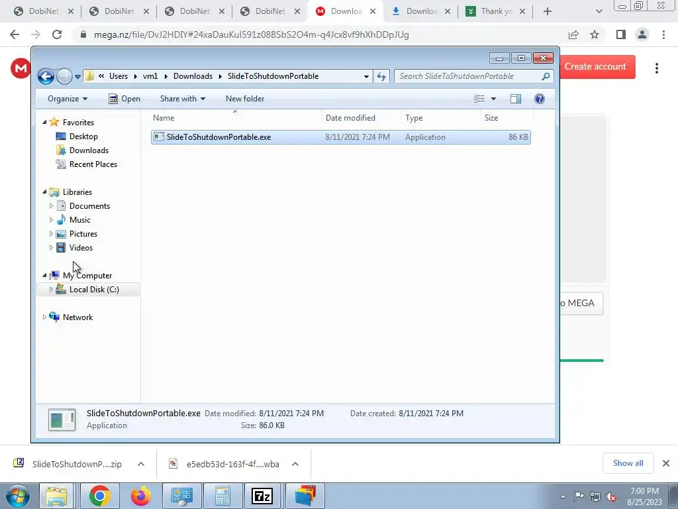Click the Explorer Back navigation arrow
This screenshot has height=509, width=678.
point(46,77)
